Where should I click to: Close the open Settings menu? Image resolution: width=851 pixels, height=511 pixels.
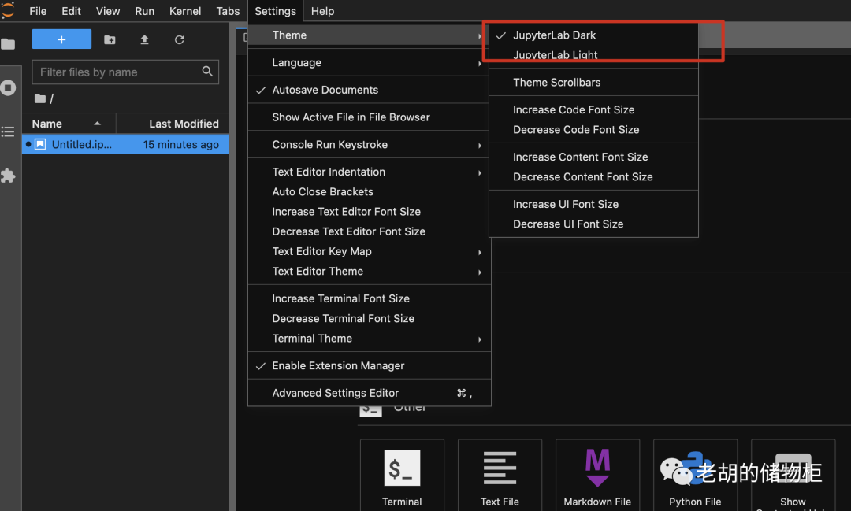tap(275, 11)
